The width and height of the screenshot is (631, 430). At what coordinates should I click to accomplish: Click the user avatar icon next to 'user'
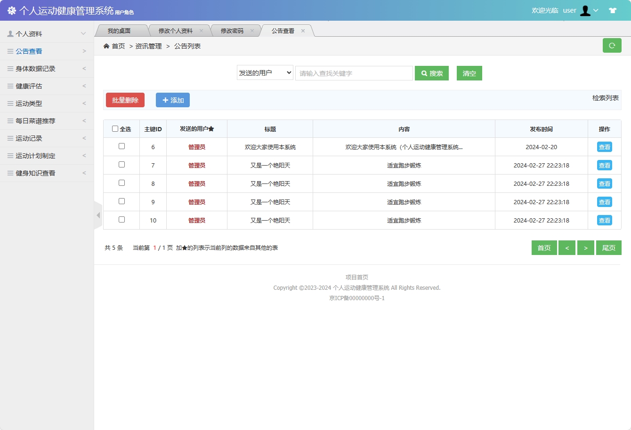click(585, 10)
